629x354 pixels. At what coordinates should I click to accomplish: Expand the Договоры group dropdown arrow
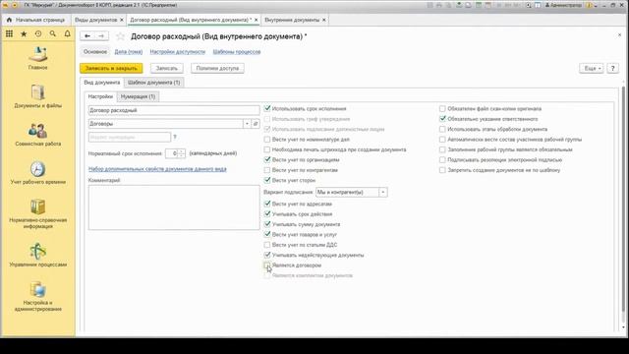point(247,124)
